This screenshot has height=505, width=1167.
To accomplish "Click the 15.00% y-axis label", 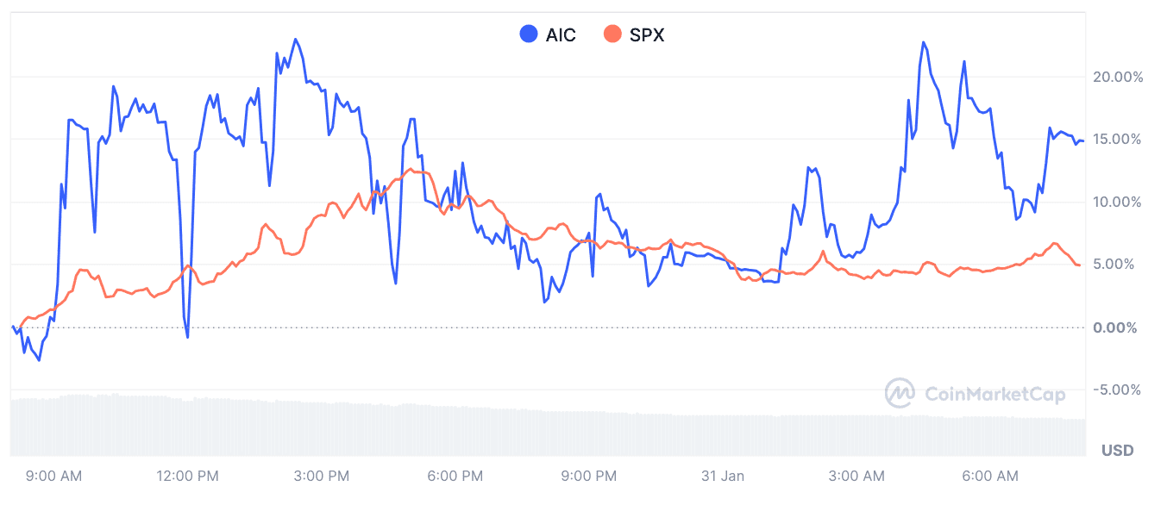I will (x=1118, y=139).
